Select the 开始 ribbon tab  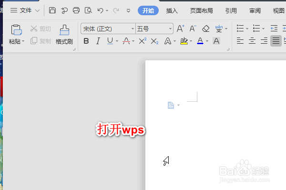pyautogui.click(x=148, y=10)
